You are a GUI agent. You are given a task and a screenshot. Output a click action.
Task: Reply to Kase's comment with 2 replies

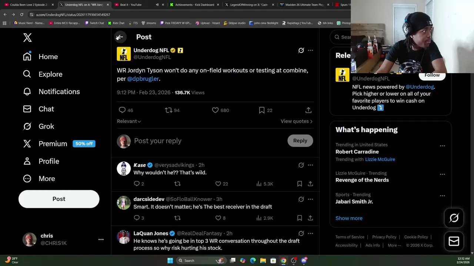pos(138,184)
